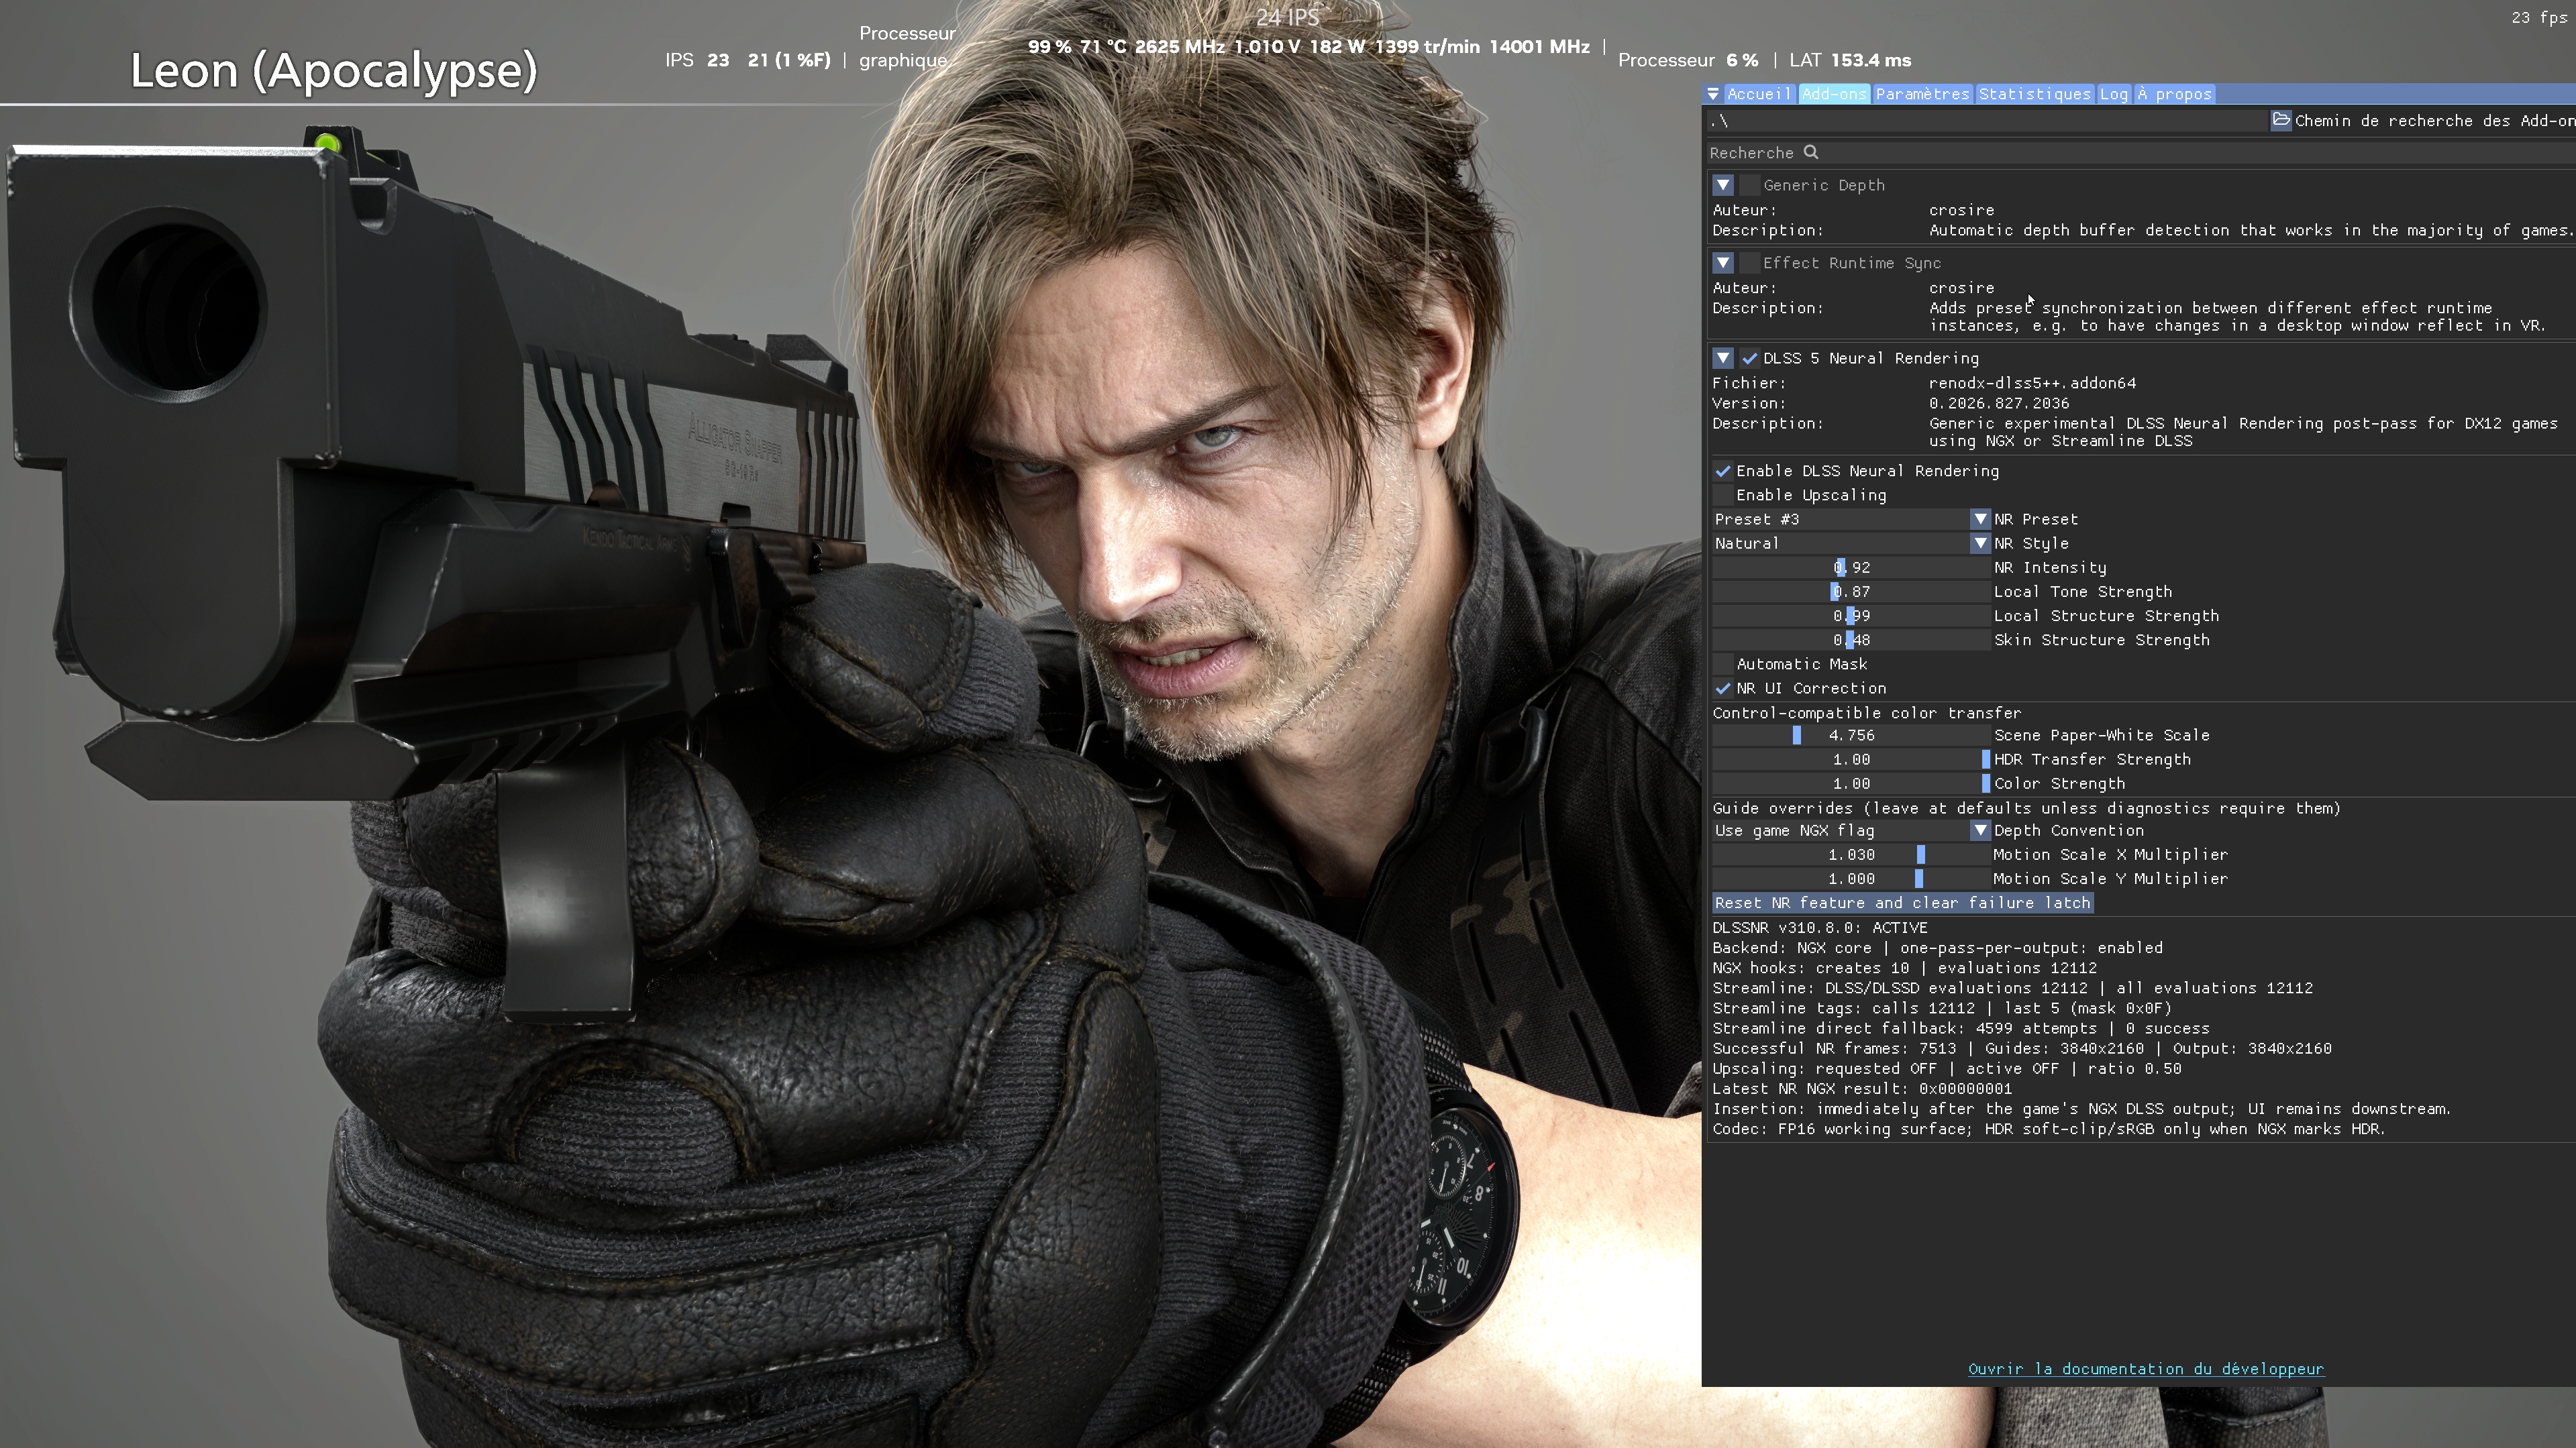Image resolution: width=2576 pixels, height=1448 pixels.
Task: Click the Upscaling: requested OFF status line
Action: click(x=1947, y=1068)
